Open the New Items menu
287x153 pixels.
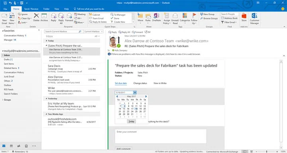12,19
